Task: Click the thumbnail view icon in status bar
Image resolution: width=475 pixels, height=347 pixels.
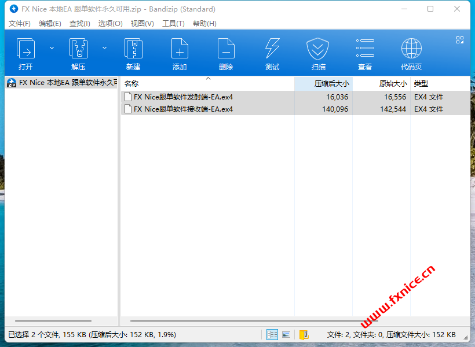Action: coord(286,334)
